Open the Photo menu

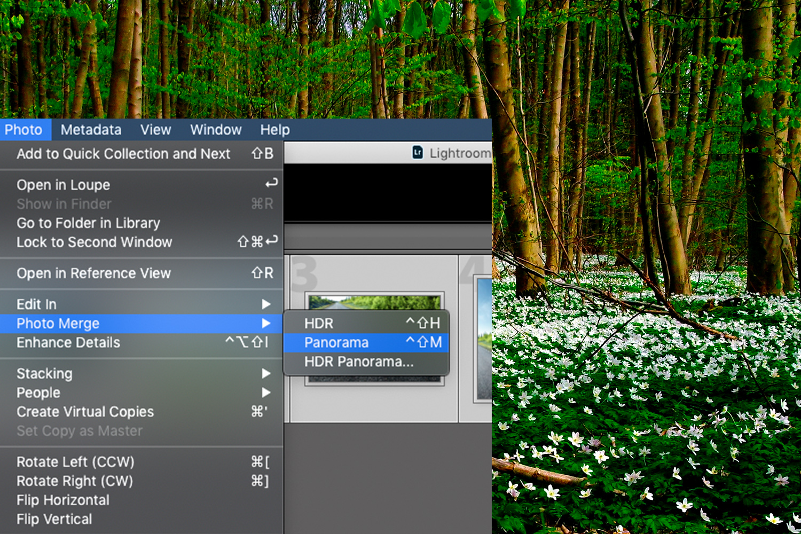click(25, 129)
